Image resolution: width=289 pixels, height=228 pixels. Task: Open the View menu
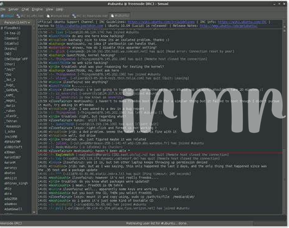point(49,9)
